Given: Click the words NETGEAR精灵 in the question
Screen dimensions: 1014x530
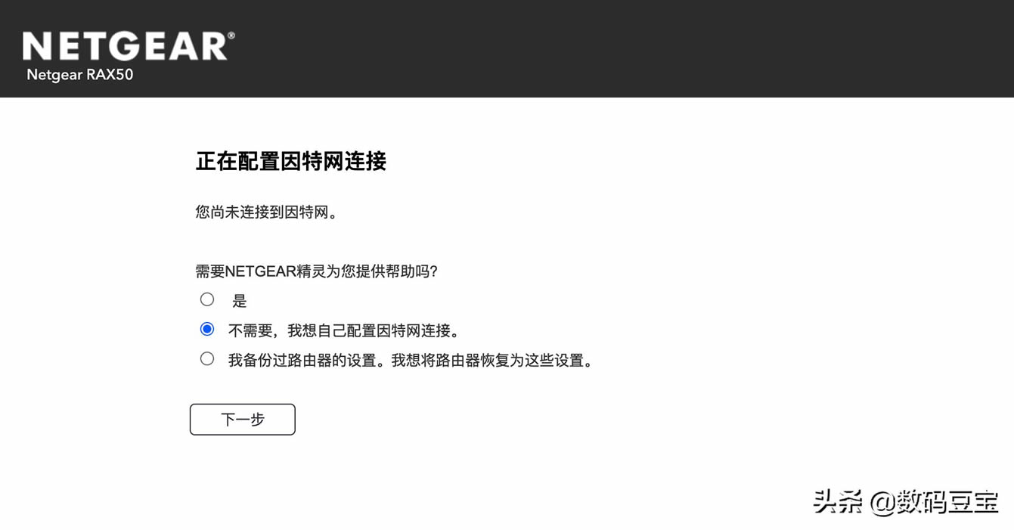Looking at the screenshot, I should point(275,271).
